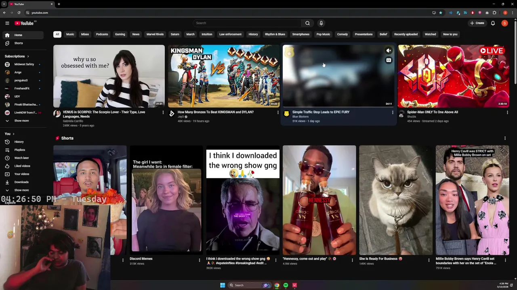Open the Windows Start menu
Screen dimensions: 517x290
[223, 285]
